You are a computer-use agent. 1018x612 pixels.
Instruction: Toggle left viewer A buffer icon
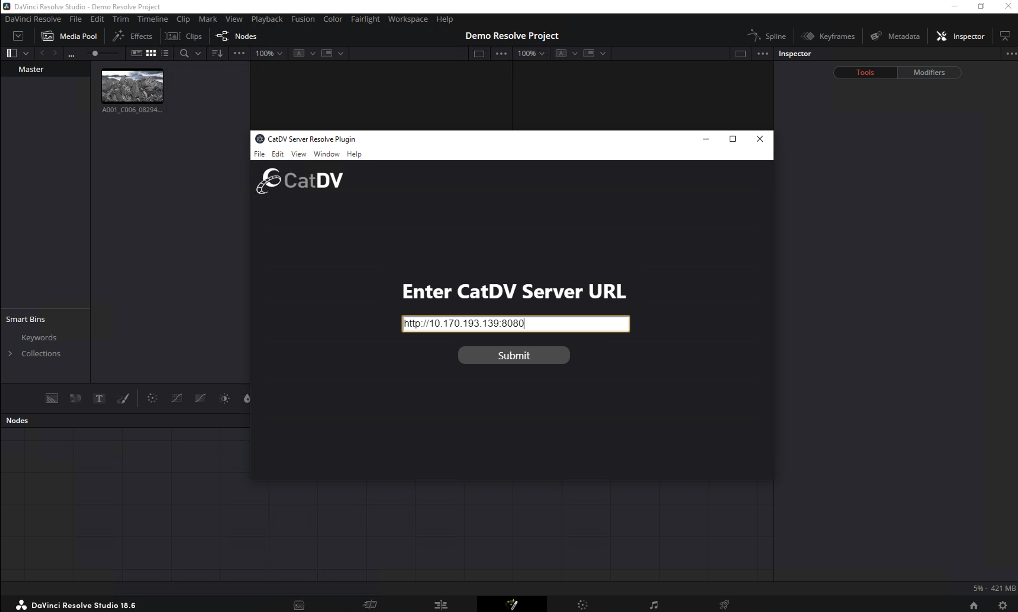pos(299,53)
